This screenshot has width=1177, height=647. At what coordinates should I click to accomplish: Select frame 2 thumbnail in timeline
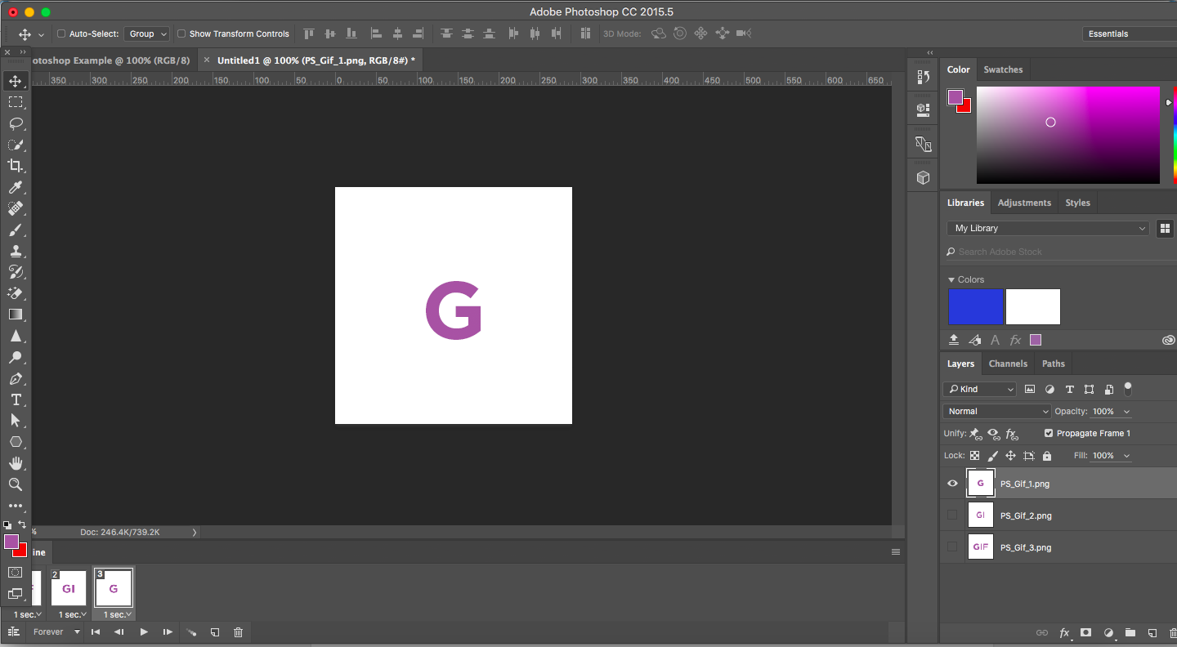69,588
